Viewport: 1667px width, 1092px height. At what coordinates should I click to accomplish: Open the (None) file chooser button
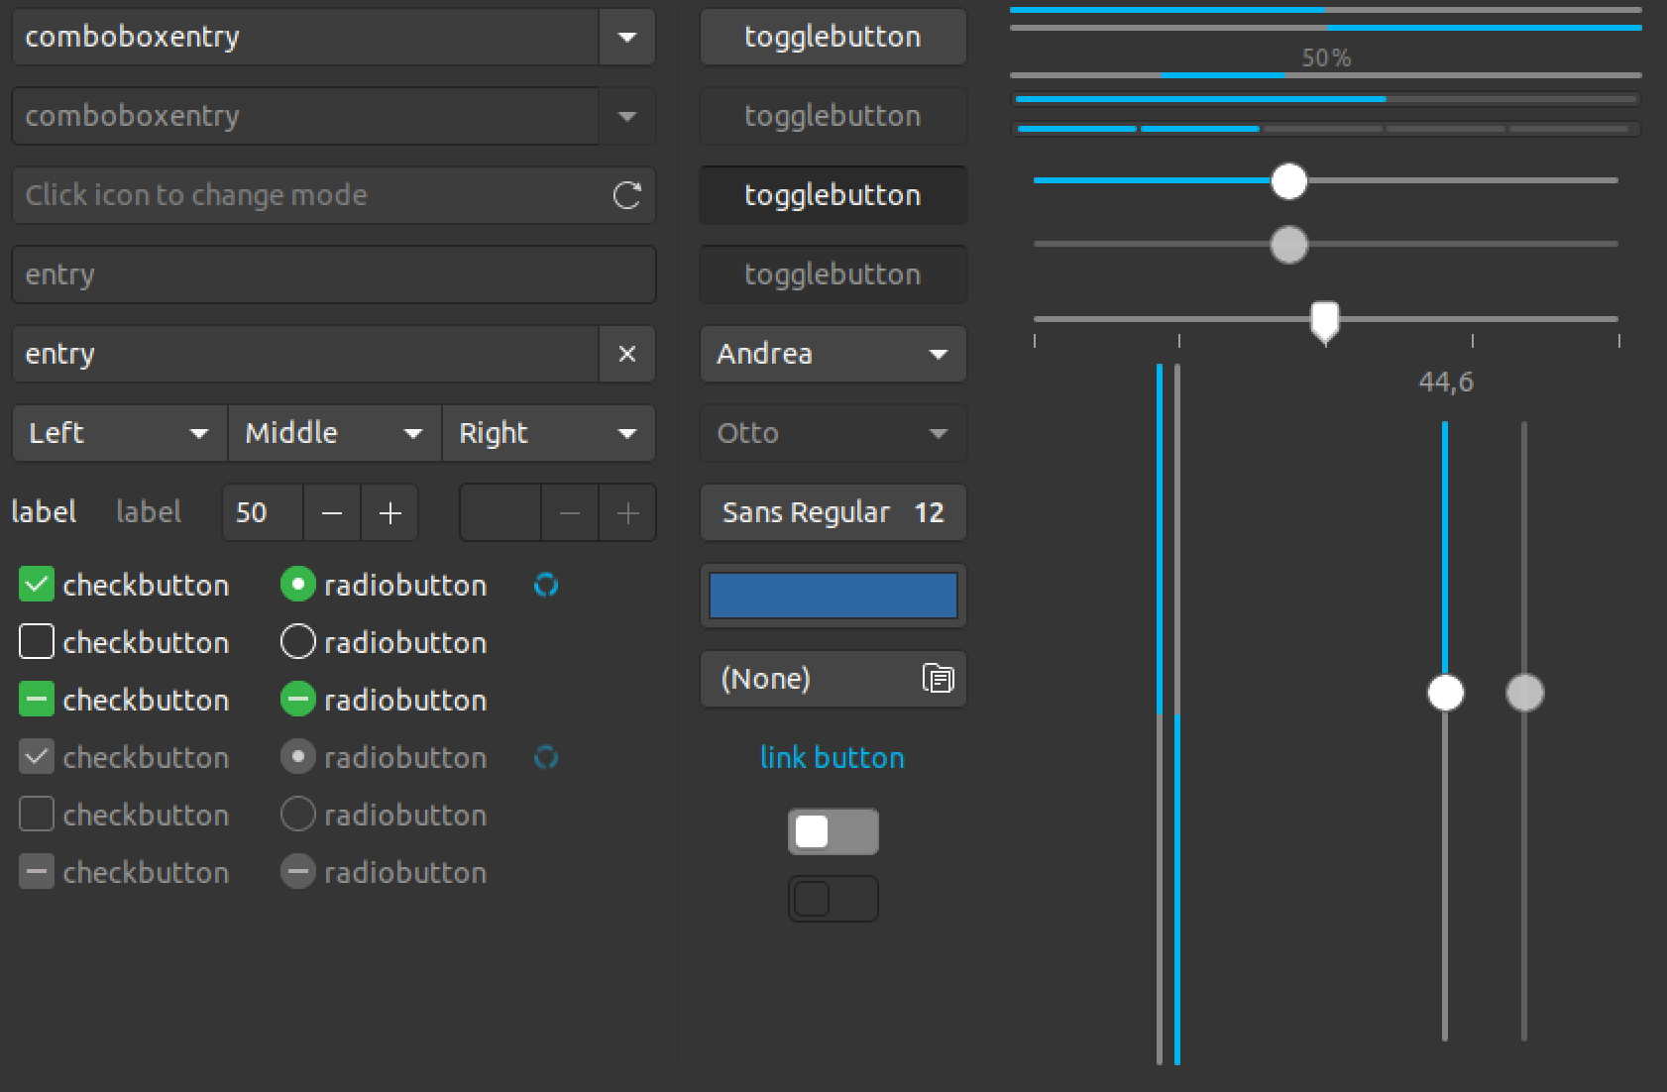click(x=833, y=679)
